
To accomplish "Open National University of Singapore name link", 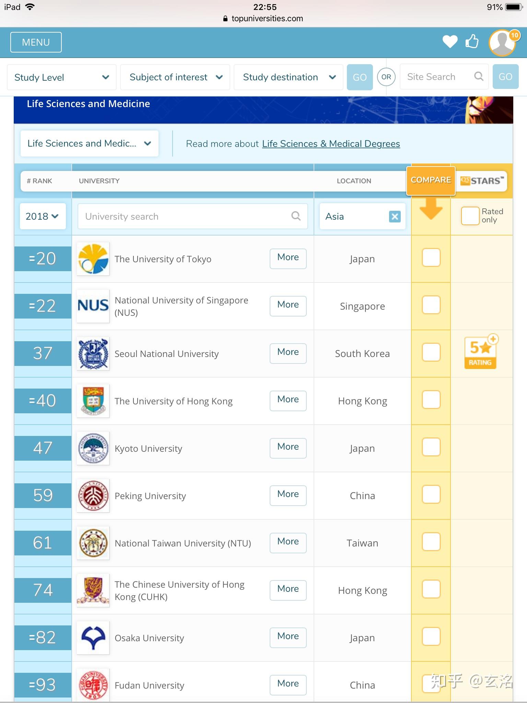I will pyautogui.click(x=181, y=306).
